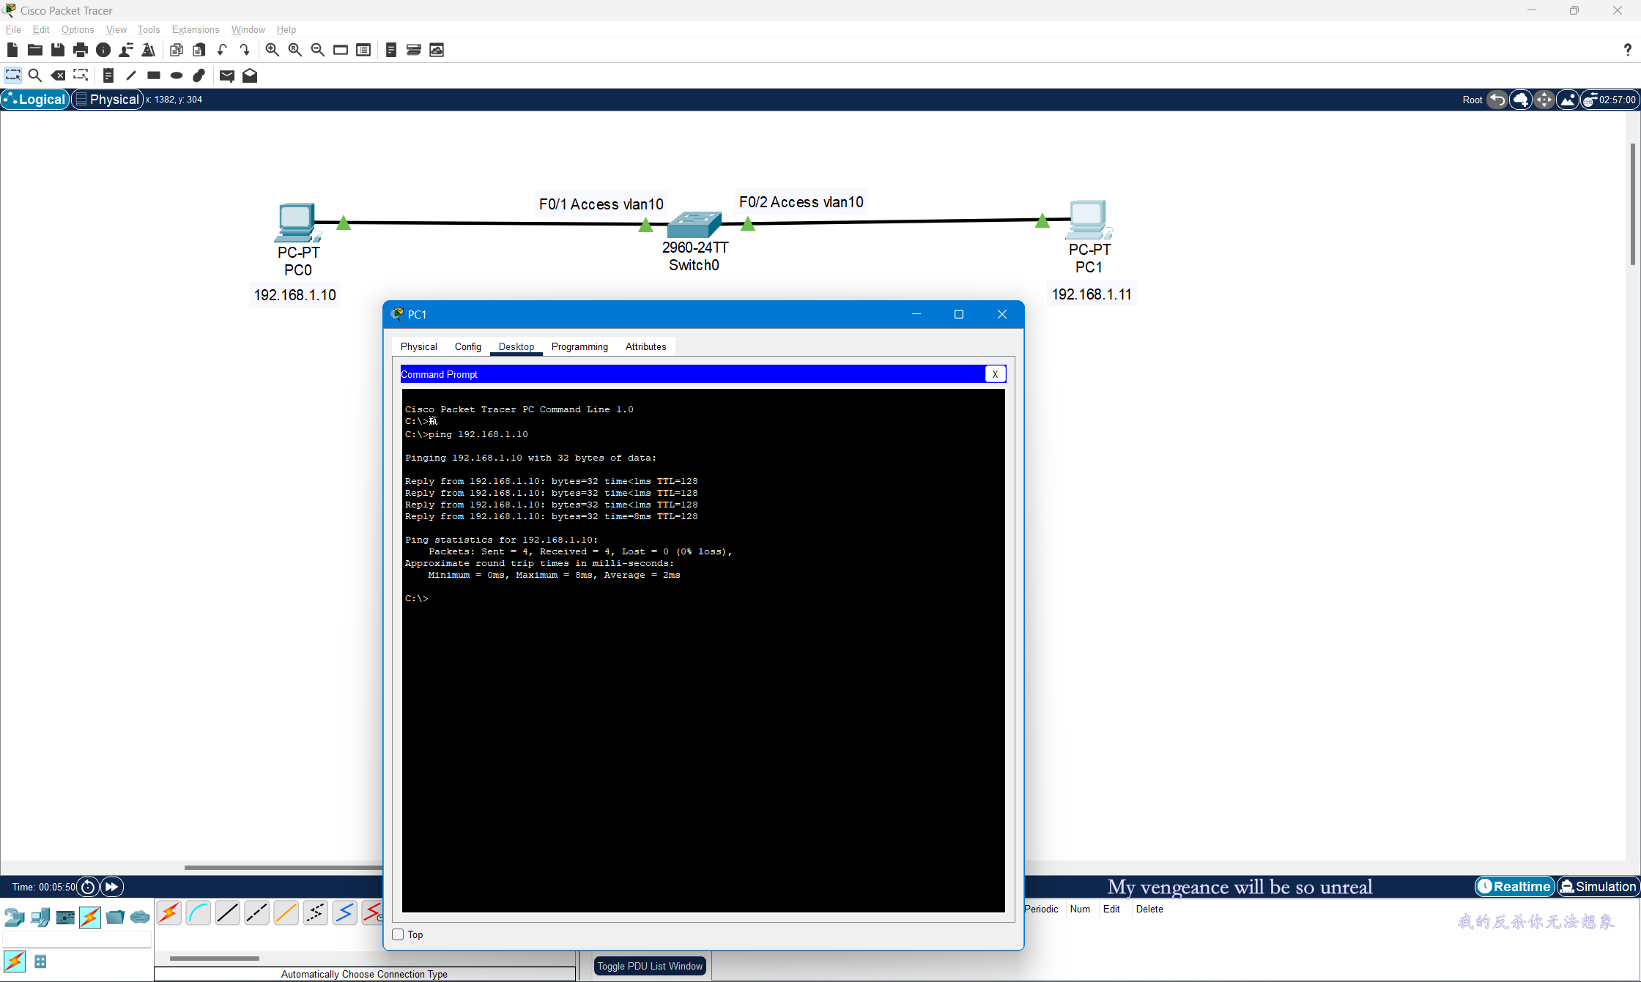Click the network controller stack icon
Viewport: 1641px width, 982px height.
(x=414, y=50)
